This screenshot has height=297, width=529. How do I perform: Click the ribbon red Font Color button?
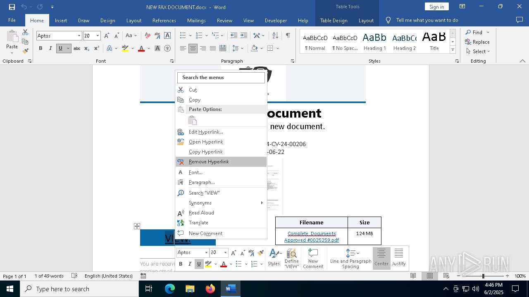pos(141,48)
